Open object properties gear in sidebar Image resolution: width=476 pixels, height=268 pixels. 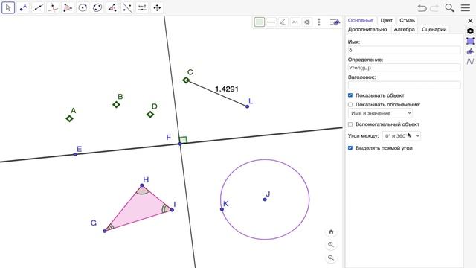(470, 31)
